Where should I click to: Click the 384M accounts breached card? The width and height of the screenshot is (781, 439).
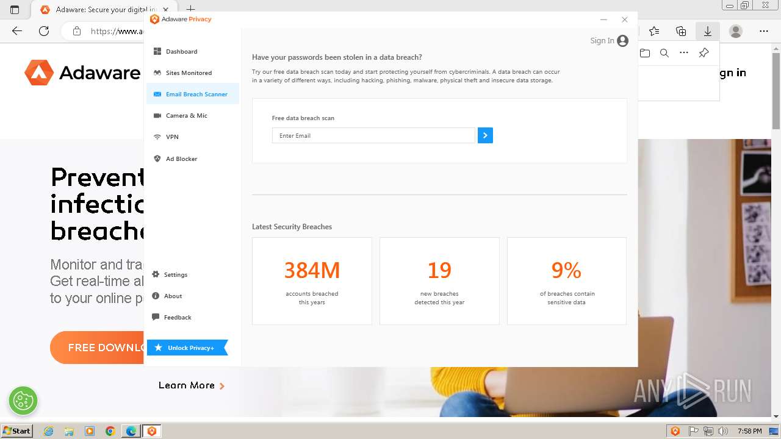tap(312, 281)
